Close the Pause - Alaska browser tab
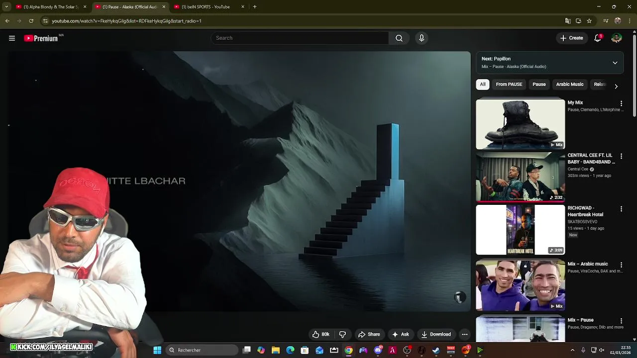 [164, 7]
